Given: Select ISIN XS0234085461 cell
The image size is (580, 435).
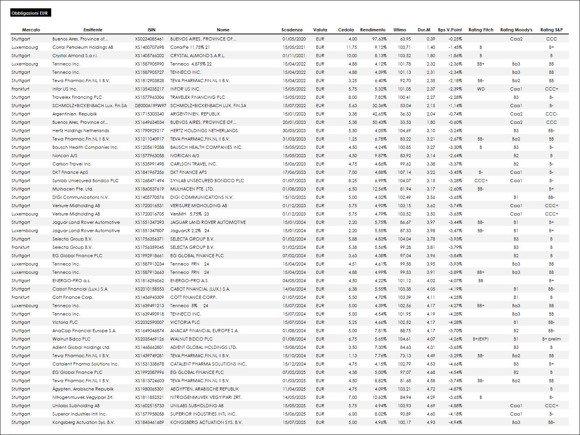Looking at the screenshot, I should point(149,39).
